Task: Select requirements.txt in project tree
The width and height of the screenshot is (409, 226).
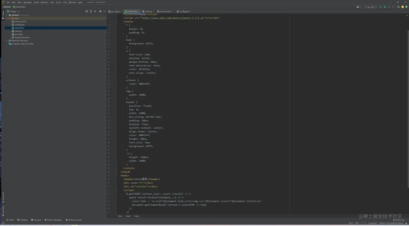Action: 22,37
